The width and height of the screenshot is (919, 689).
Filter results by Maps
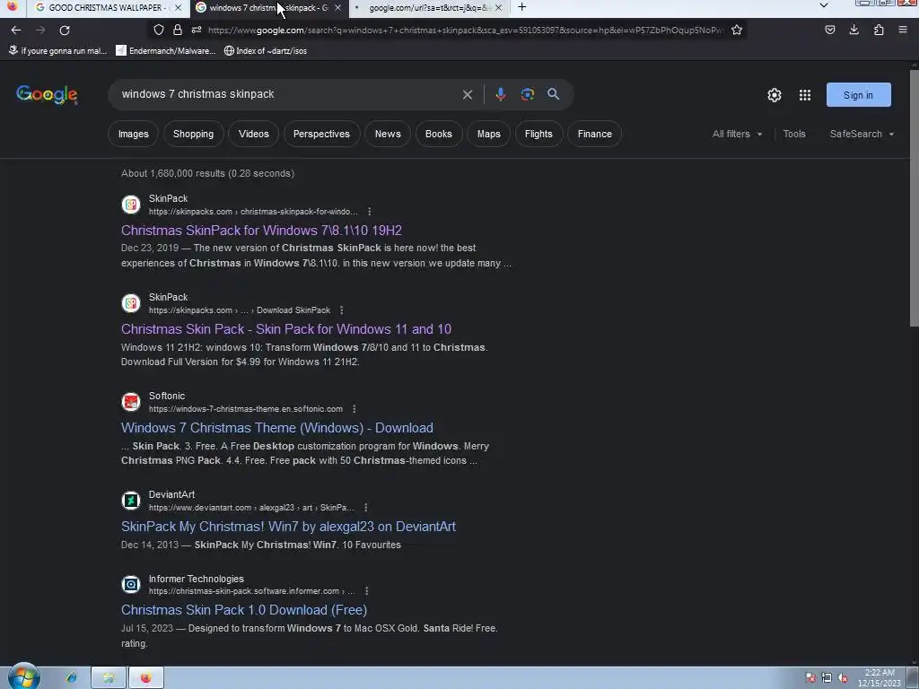[x=489, y=135]
